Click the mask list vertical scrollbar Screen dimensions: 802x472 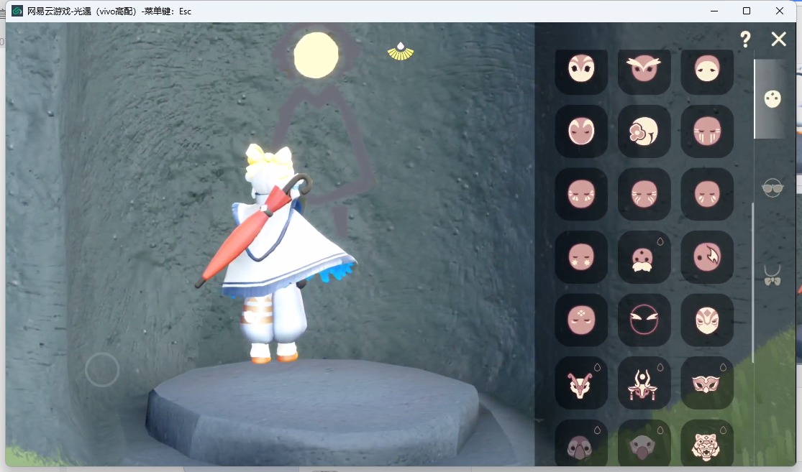tap(753, 284)
